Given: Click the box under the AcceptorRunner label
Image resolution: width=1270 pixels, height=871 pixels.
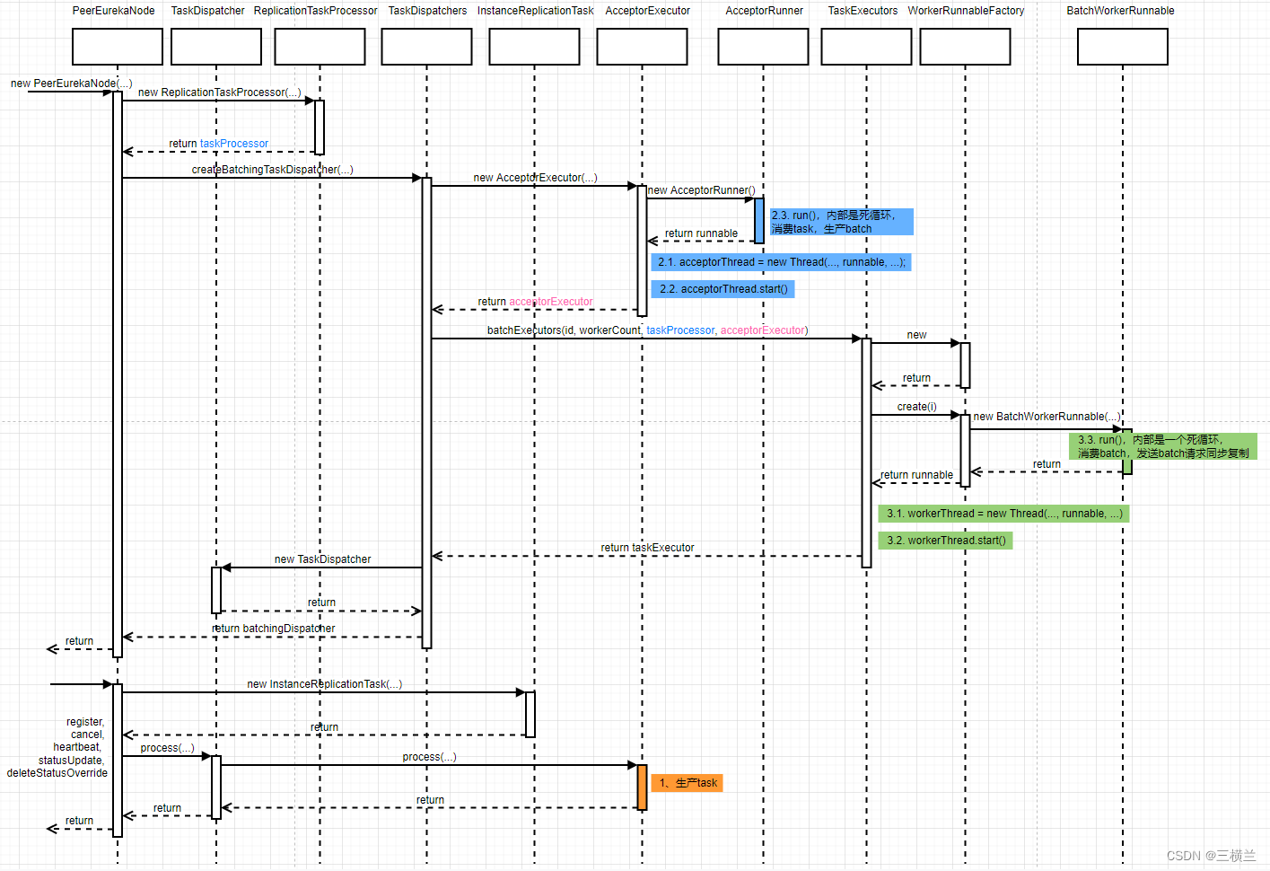Looking at the screenshot, I should [x=764, y=47].
